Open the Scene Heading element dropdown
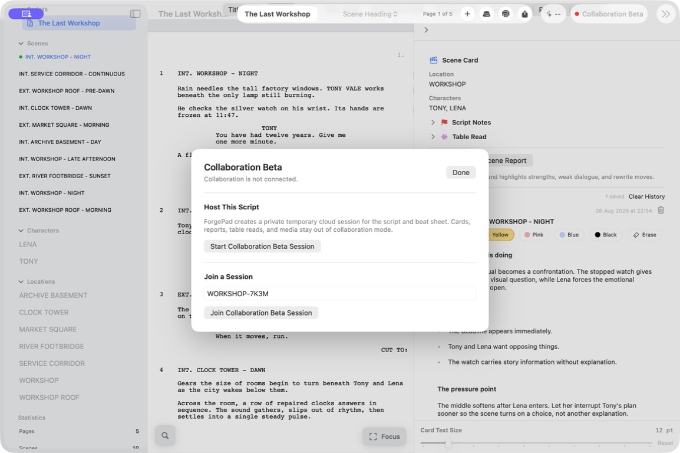The image size is (680, 453). point(370,14)
